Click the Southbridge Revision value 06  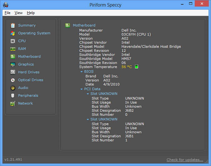coord(124,63)
